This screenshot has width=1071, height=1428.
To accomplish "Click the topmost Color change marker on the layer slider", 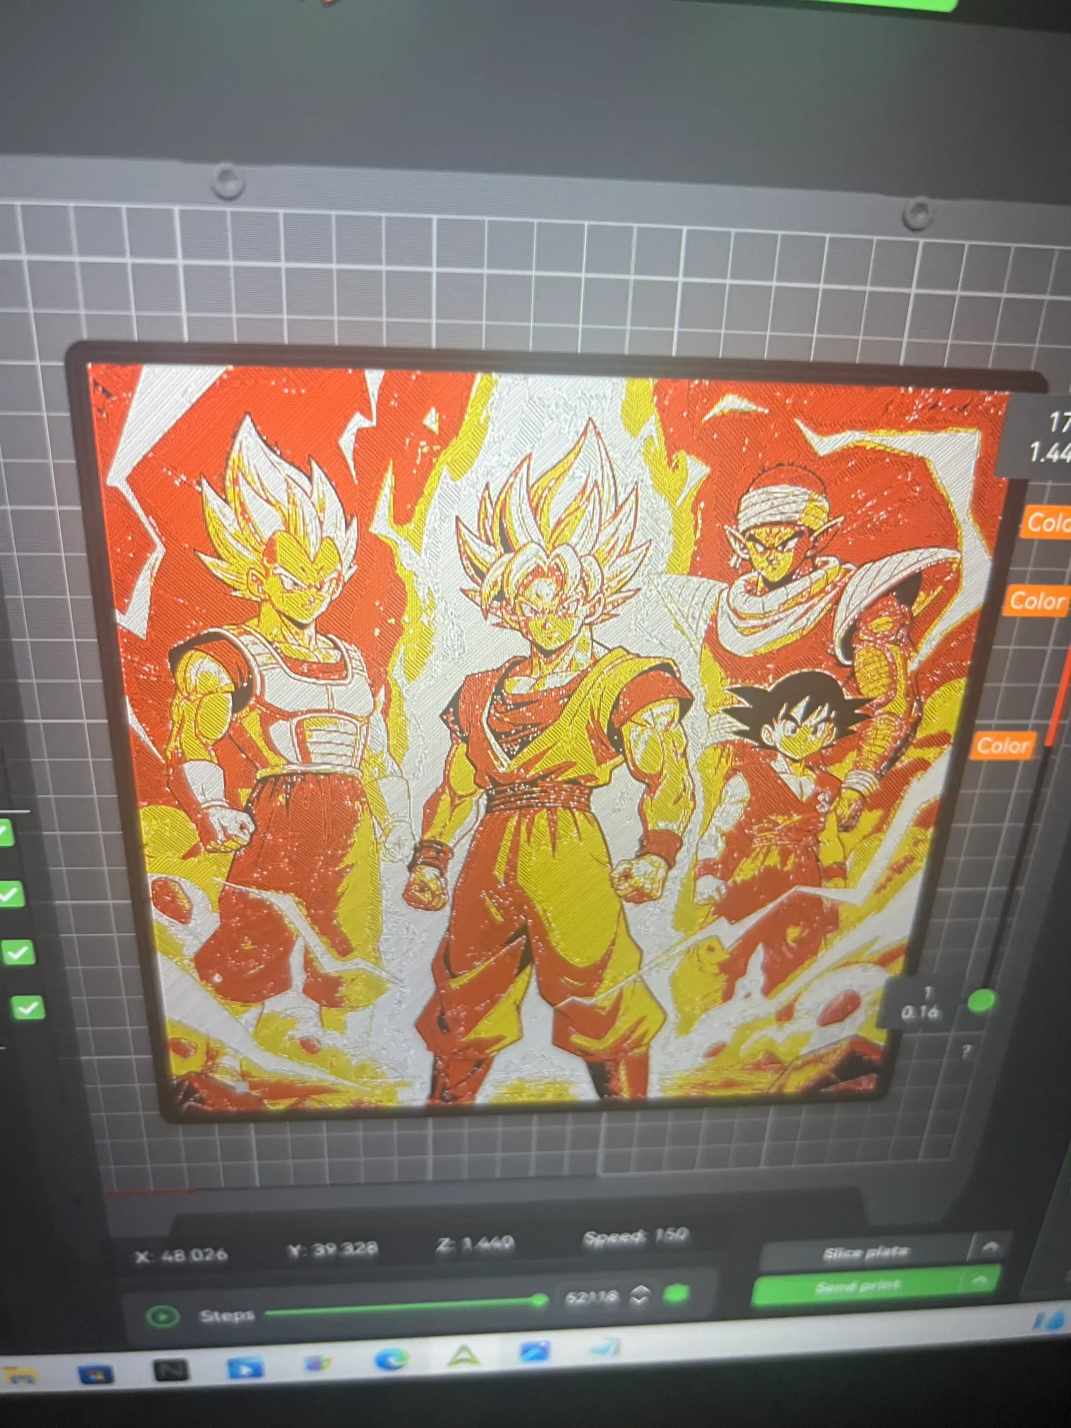I will pyautogui.click(x=1048, y=522).
